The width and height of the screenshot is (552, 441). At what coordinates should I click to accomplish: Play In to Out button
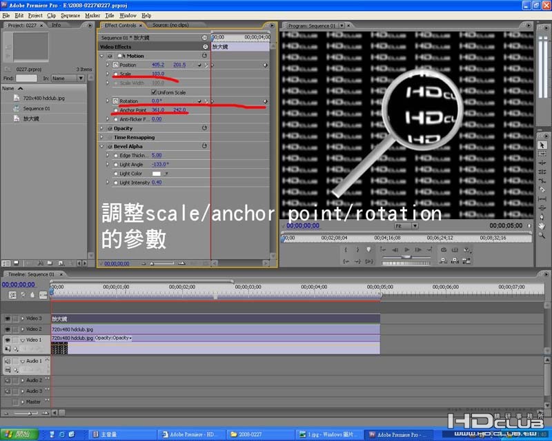pos(369,261)
